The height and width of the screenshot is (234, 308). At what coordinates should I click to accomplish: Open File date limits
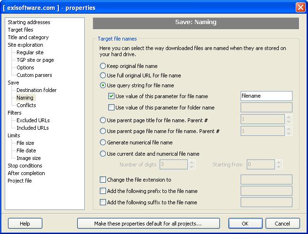(26, 150)
